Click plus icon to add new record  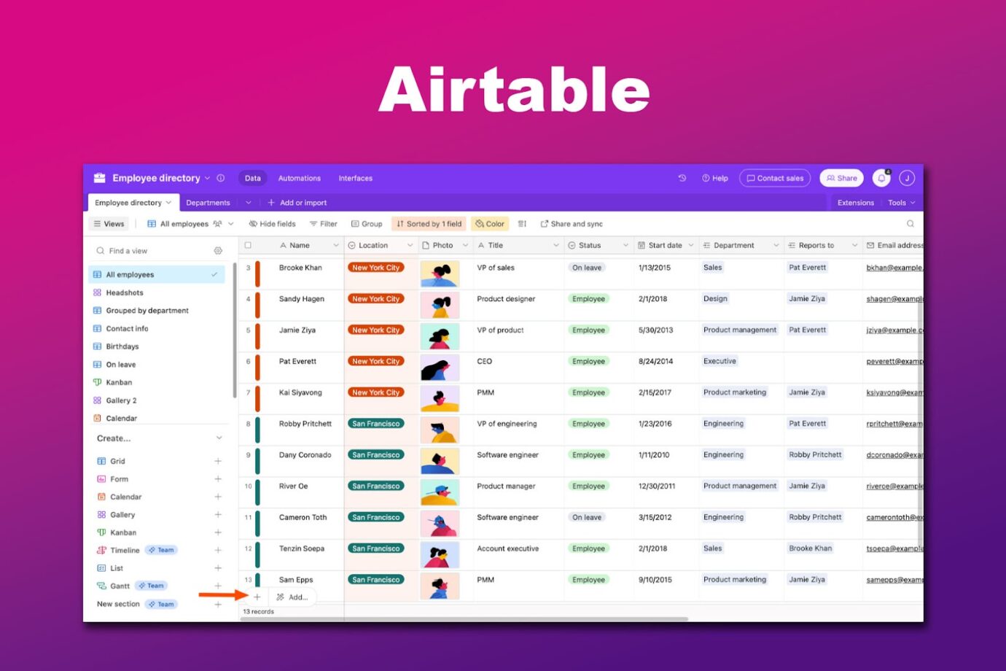257,597
